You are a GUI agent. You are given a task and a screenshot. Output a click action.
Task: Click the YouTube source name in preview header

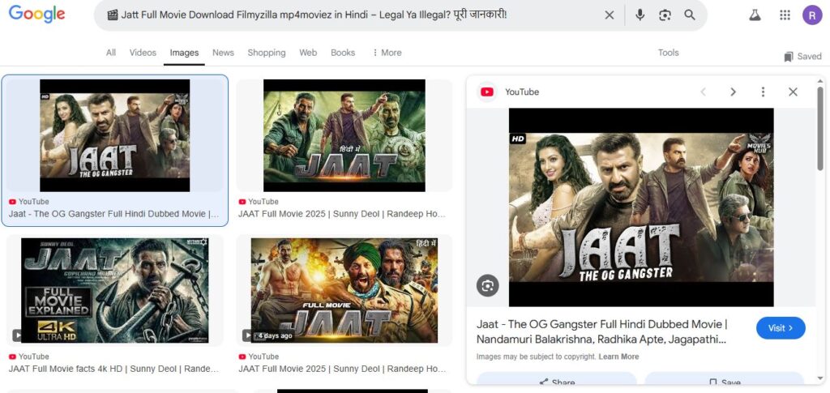[521, 92]
